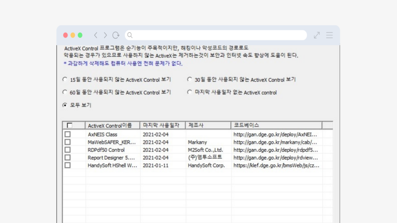Click the expand fullscreen arrows icon
The width and height of the screenshot is (397, 223).
click(317, 35)
